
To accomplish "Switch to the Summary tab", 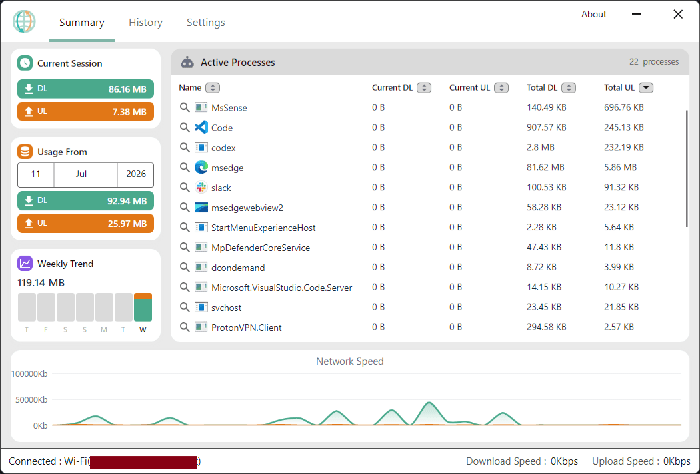I will (x=82, y=23).
